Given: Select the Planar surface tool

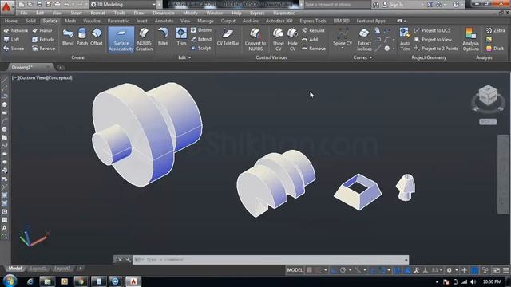Looking at the screenshot, I should click(x=42, y=30).
